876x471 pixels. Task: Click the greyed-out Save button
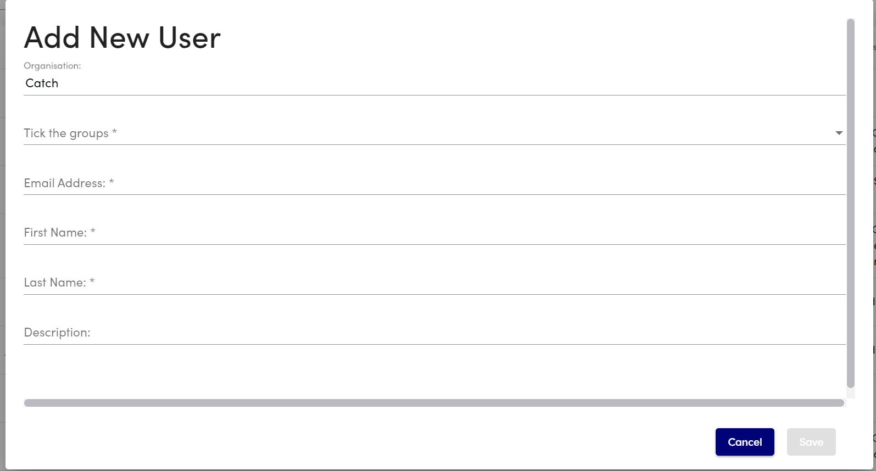tap(811, 442)
